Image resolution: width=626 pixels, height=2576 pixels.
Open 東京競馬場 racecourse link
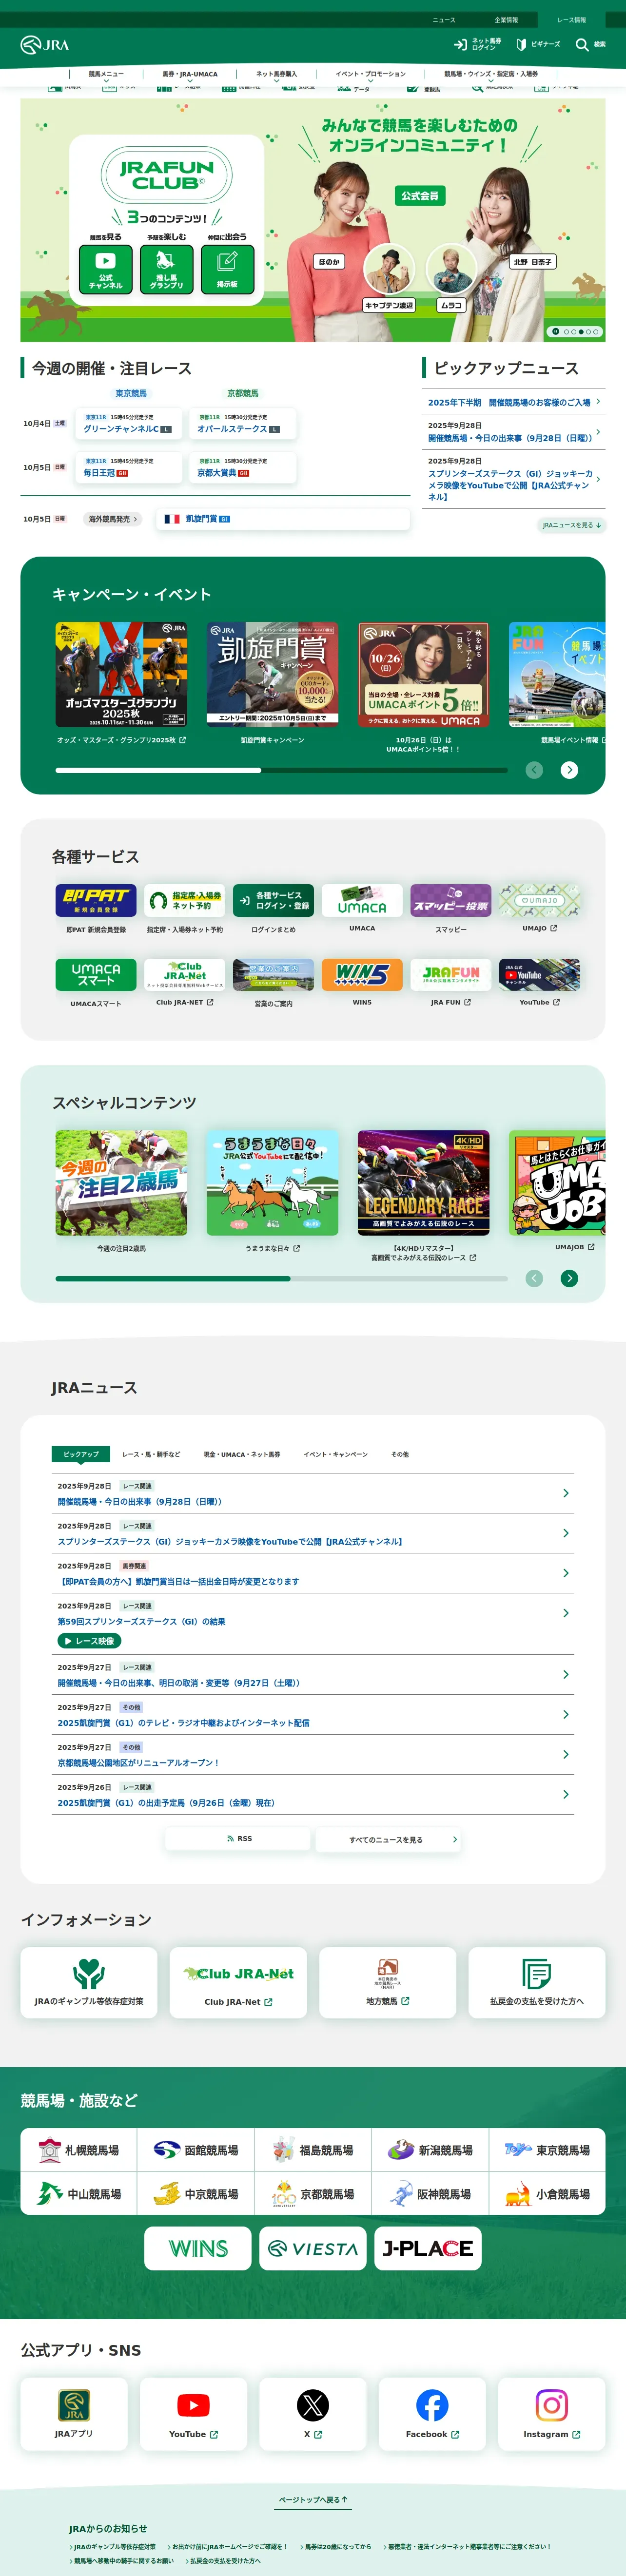tap(547, 2150)
